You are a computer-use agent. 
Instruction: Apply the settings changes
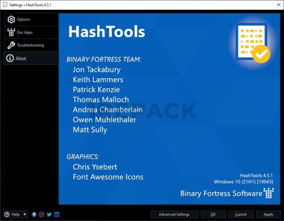coord(268,214)
